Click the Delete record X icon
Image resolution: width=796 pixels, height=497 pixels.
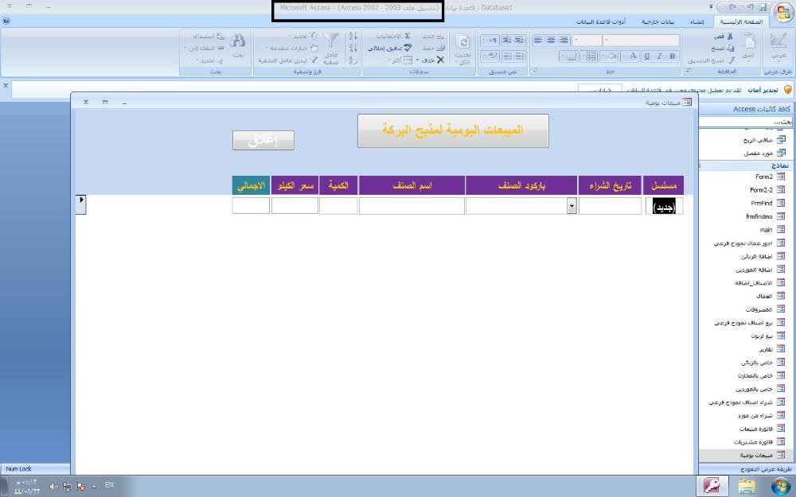click(440, 60)
